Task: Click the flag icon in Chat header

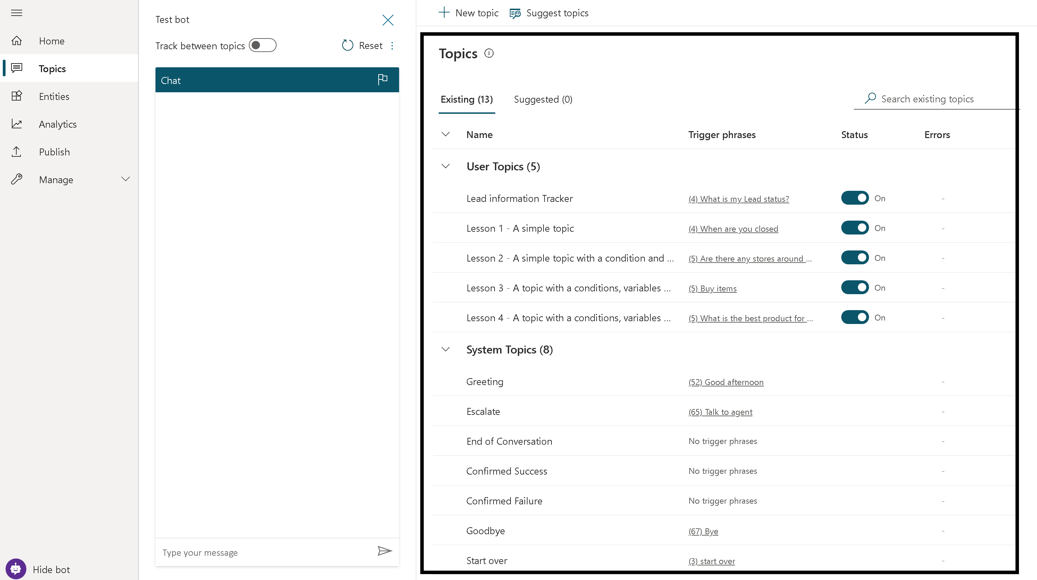Action: coord(382,80)
